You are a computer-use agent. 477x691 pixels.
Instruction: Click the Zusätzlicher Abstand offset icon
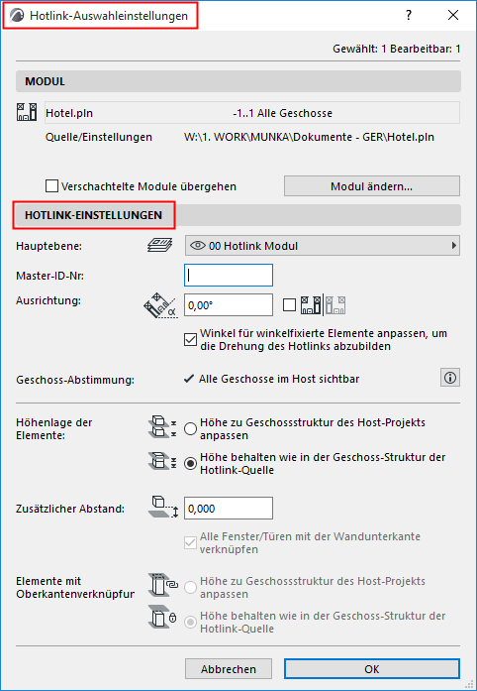163,508
